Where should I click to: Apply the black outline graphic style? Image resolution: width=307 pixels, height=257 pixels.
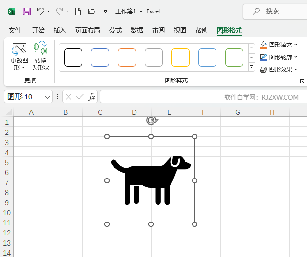73,57
